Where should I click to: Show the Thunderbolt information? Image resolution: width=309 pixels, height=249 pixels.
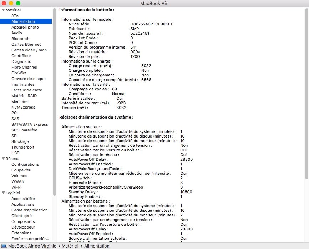pos(23,147)
